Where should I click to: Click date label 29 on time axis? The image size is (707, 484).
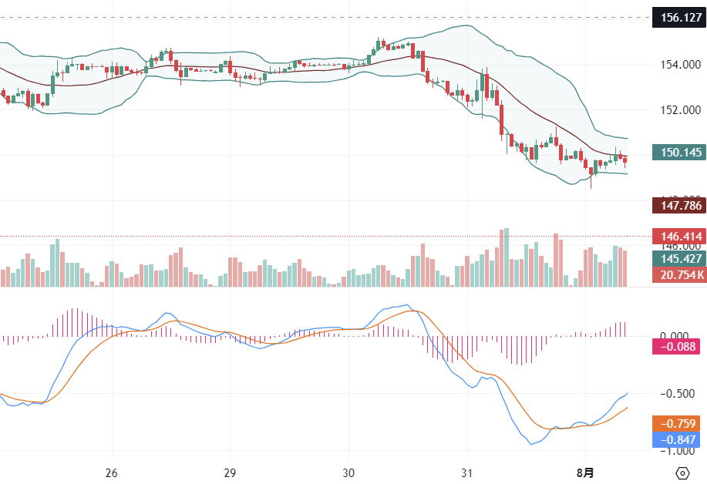pyautogui.click(x=230, y=472)
